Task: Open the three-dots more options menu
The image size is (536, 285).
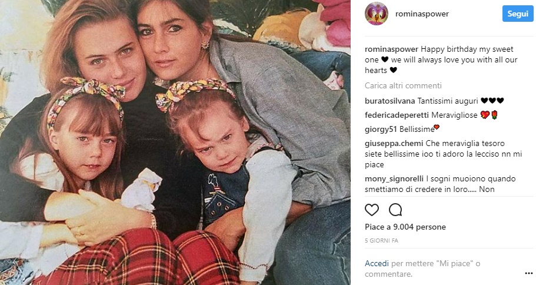Action: [x=528, y=273]
